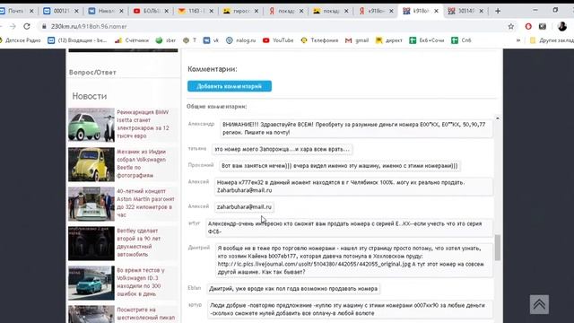Go forward in browser history
The height and width of the screenshot is (323, 574).
13,26
